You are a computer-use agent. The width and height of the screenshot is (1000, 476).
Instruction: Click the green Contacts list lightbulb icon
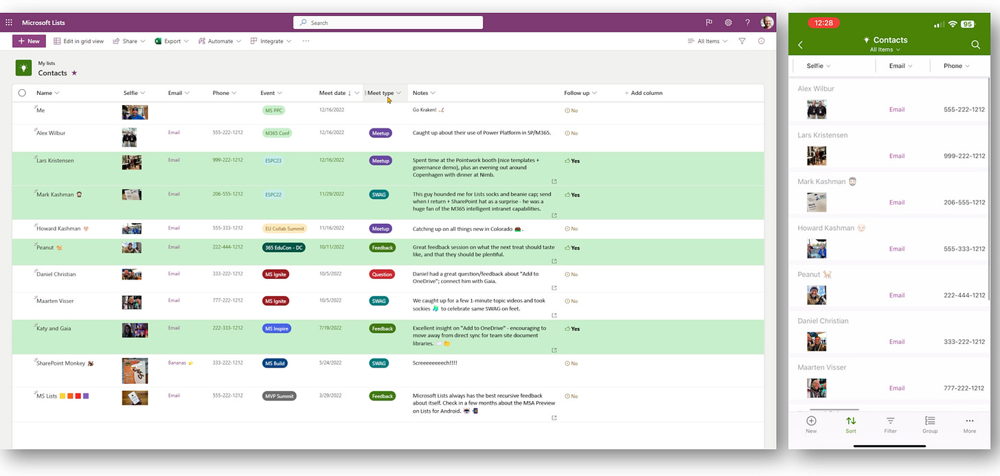click(24, 68)
